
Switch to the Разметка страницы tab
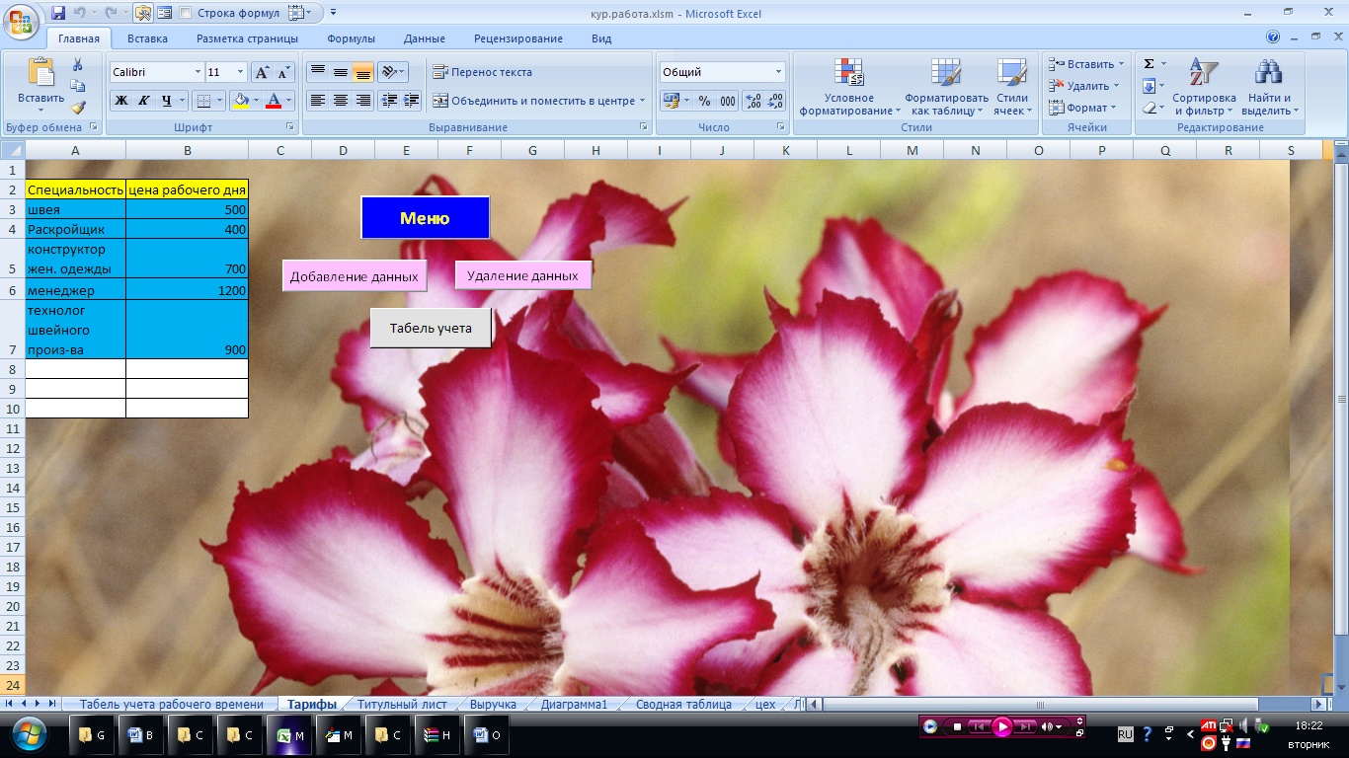point(247,38)
